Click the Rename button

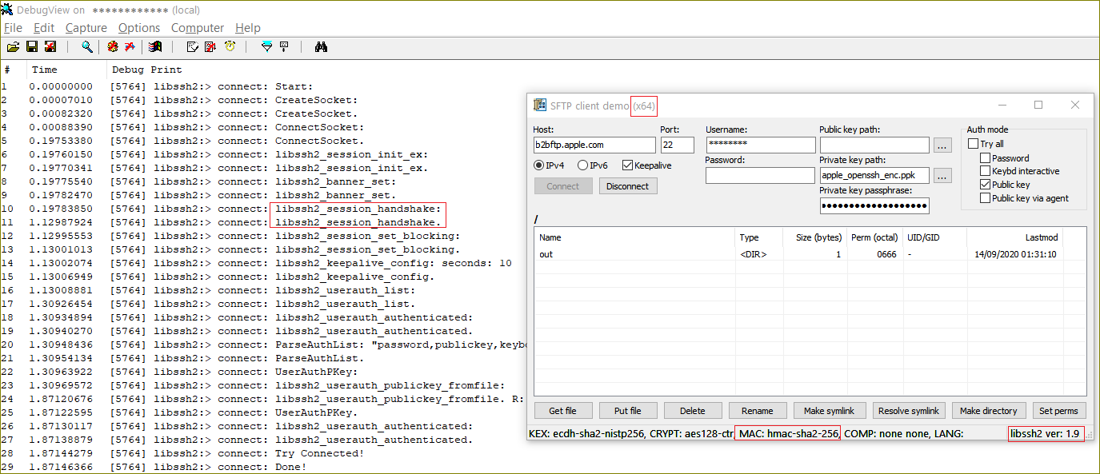pos(758,411)
